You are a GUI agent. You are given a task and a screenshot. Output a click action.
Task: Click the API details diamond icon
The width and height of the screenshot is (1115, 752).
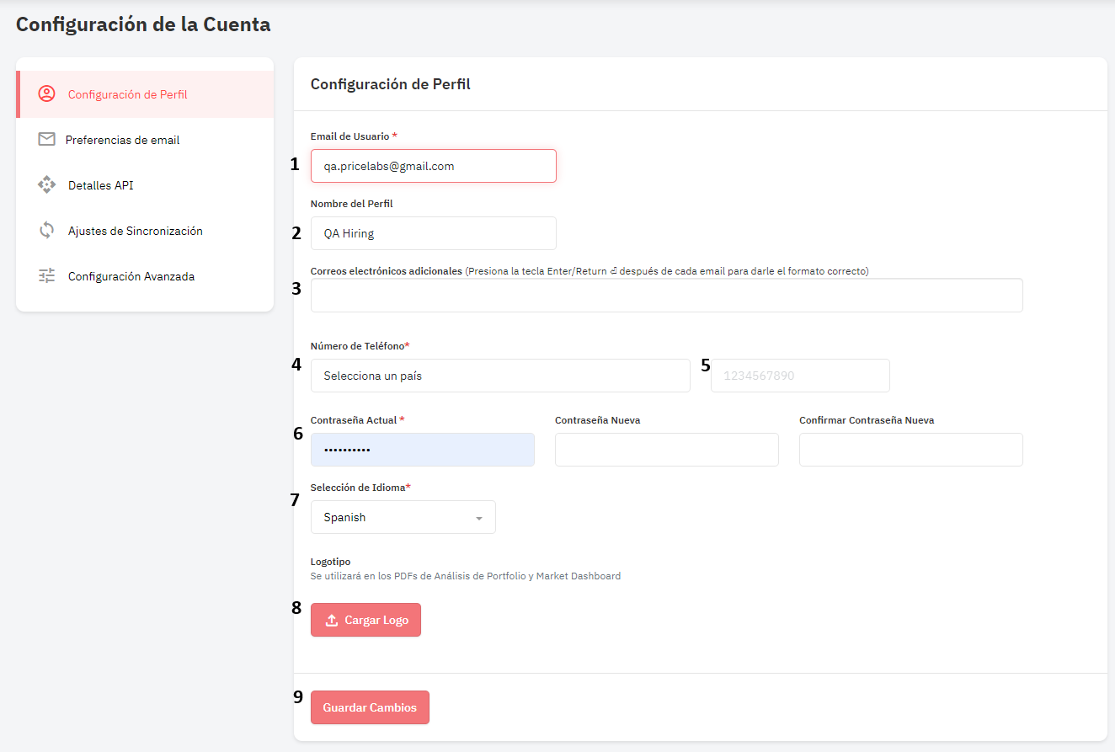47,185
